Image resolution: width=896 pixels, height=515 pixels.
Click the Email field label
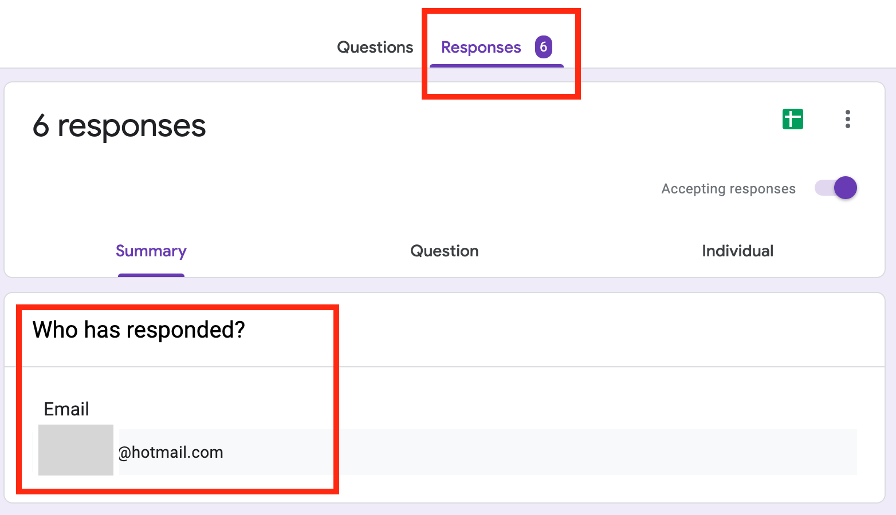coord(66,409)
